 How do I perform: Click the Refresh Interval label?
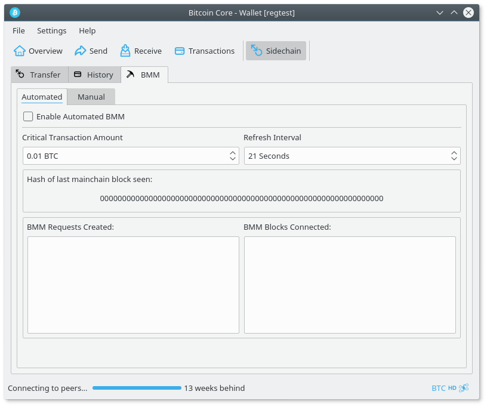[x=272, y=137]
